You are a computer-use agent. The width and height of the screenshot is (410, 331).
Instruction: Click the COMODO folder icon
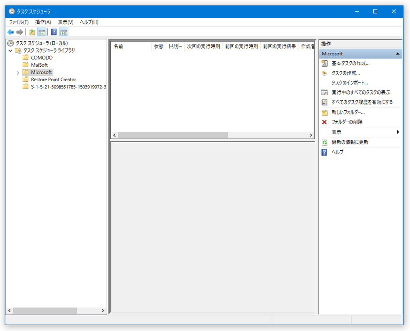point(25,58)
